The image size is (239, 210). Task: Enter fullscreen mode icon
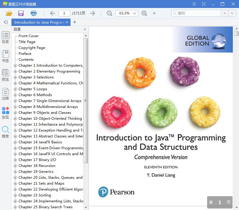click(204, 4)
